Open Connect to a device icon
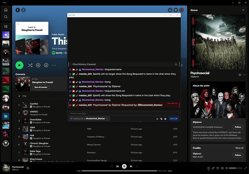 pos(222,168)
